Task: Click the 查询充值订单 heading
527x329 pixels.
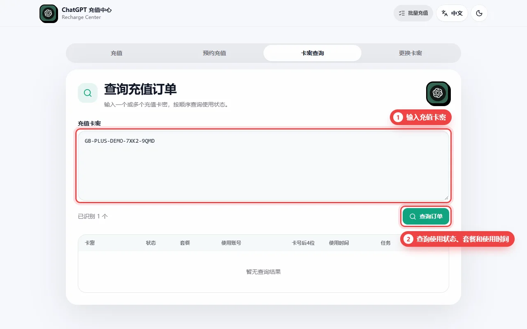Action: [140, 89]
